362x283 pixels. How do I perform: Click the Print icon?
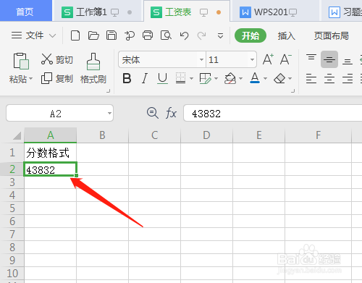tap(148, 35)
